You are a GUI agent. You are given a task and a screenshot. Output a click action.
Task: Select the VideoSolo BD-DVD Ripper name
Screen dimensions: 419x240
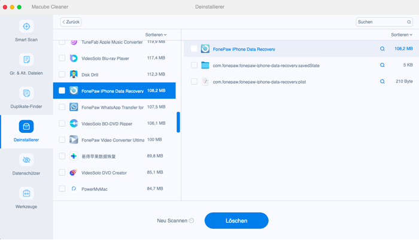(107, 124)
